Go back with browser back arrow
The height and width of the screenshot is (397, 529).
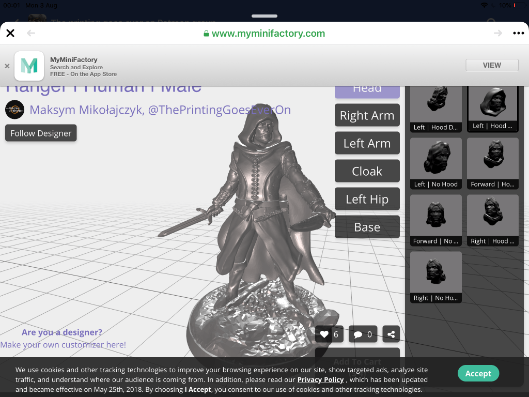pos(31,33)
